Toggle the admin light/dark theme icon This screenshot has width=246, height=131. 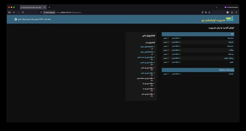coord(15,19)
